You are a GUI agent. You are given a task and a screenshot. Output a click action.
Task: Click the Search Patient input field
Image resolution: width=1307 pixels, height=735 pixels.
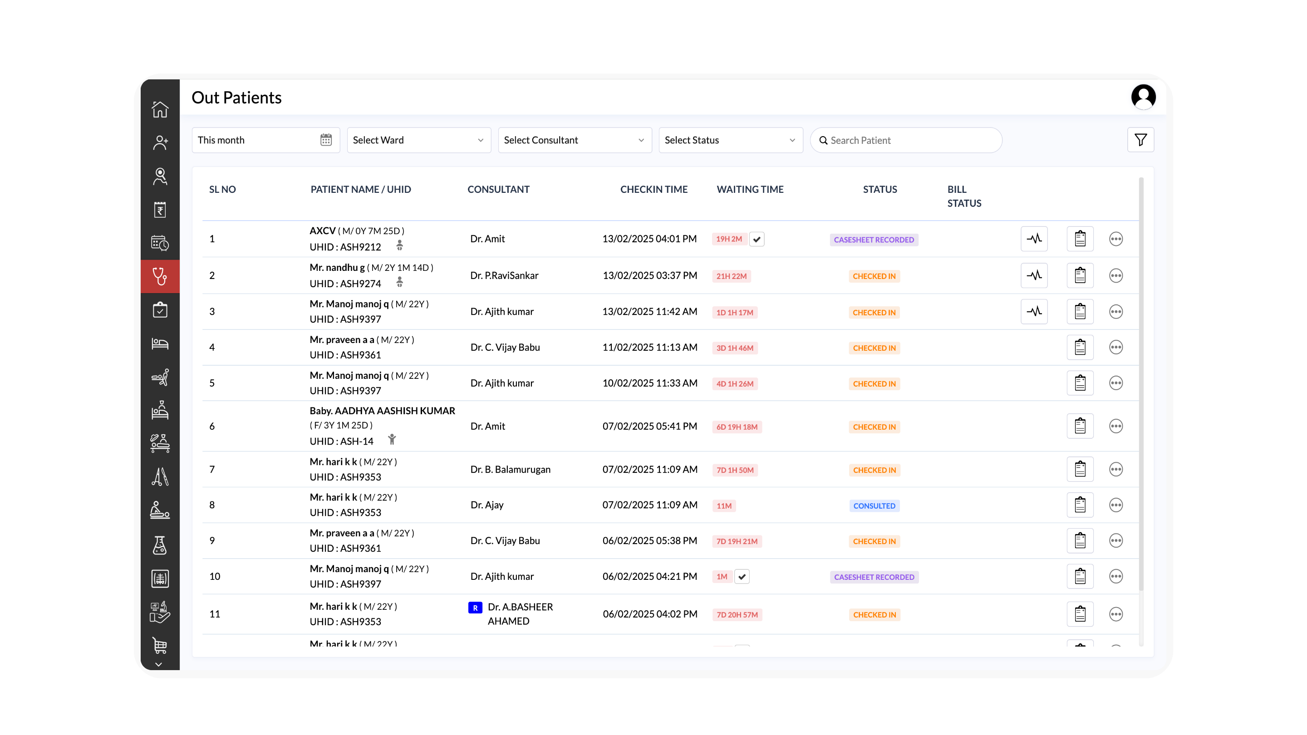pos(906,140)
